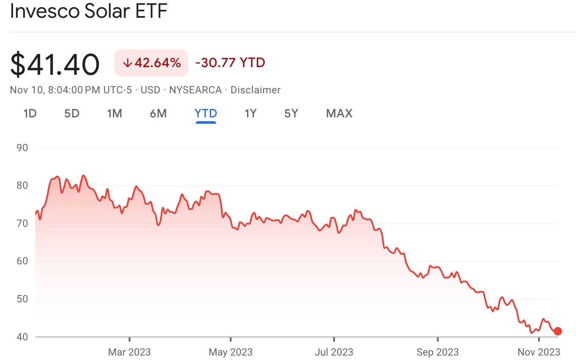Click the Sep 2023 axis label
Screen dimensions: 576x364
coord(437,352)
